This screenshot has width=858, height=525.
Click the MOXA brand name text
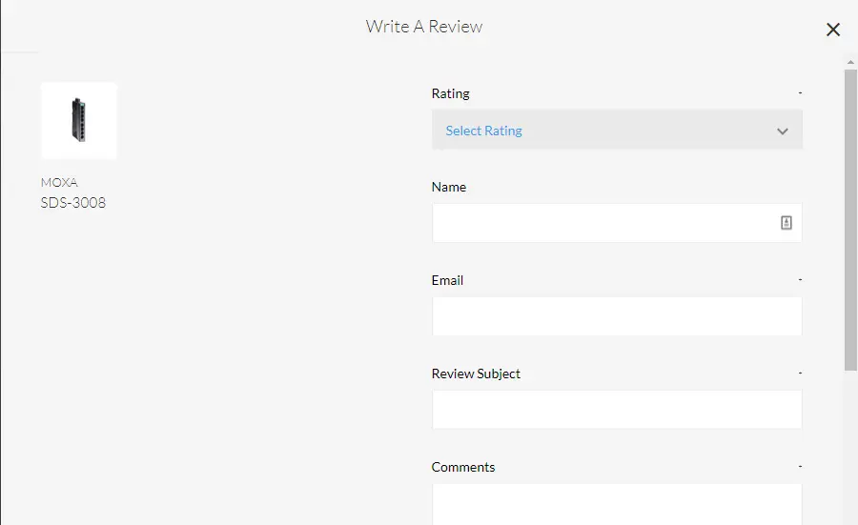[59, 182]
